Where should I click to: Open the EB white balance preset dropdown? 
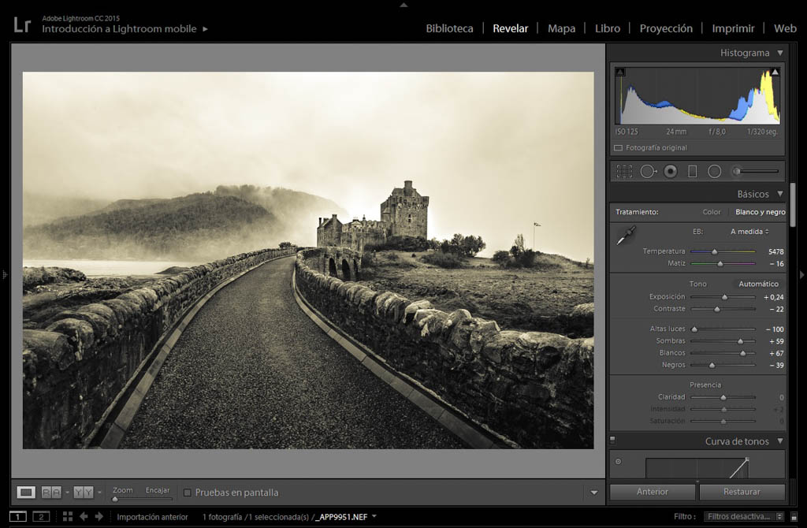pos(749,232)
